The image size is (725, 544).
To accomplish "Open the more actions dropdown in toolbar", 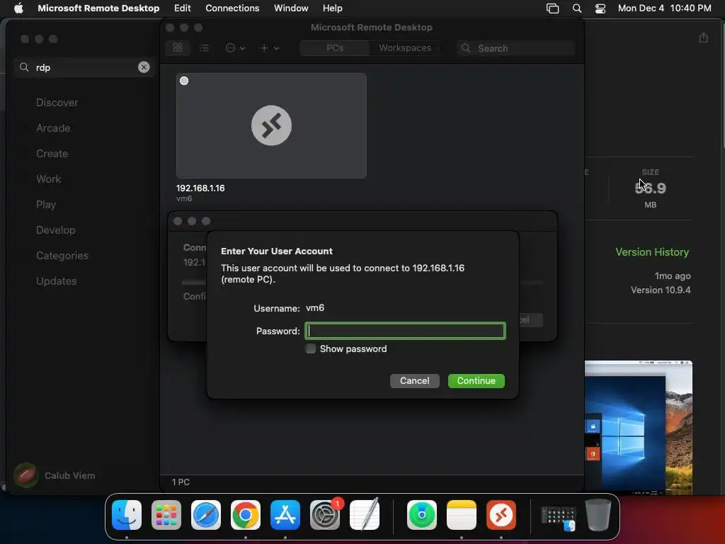I will 235,48.
